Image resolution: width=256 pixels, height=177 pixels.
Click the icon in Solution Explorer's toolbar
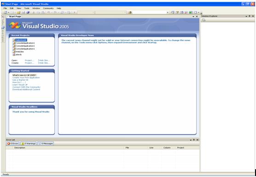coord(204,20)
